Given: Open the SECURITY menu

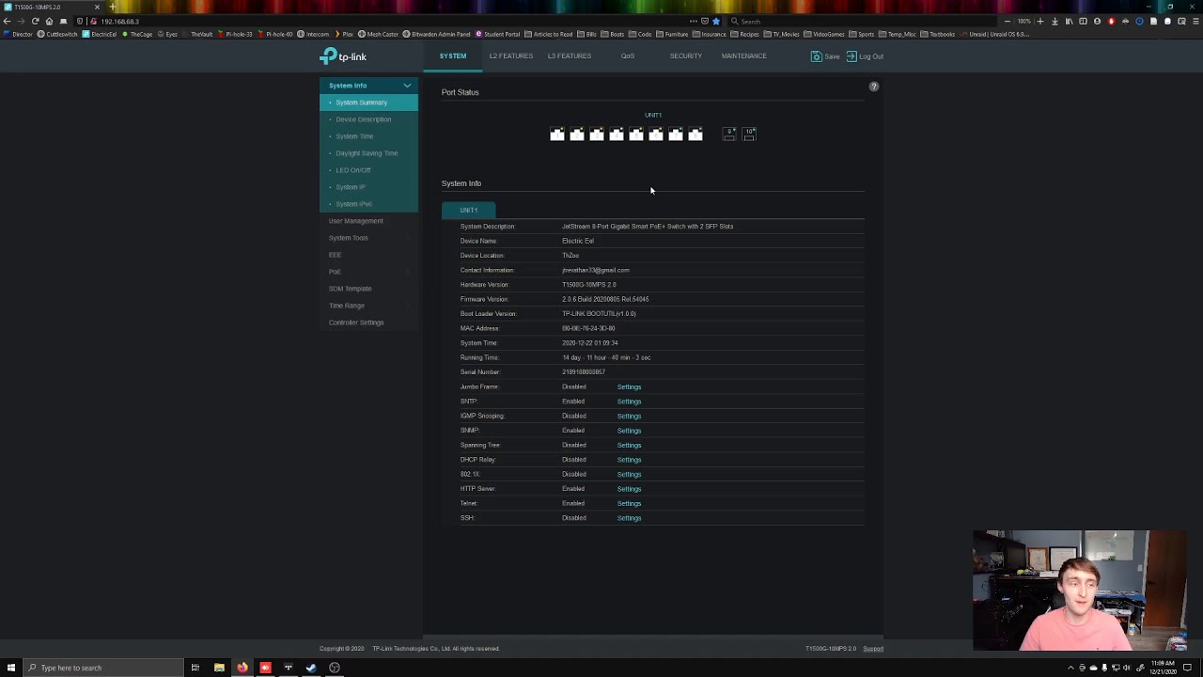Looking at the screenshot, I should [x=686, y=55].
